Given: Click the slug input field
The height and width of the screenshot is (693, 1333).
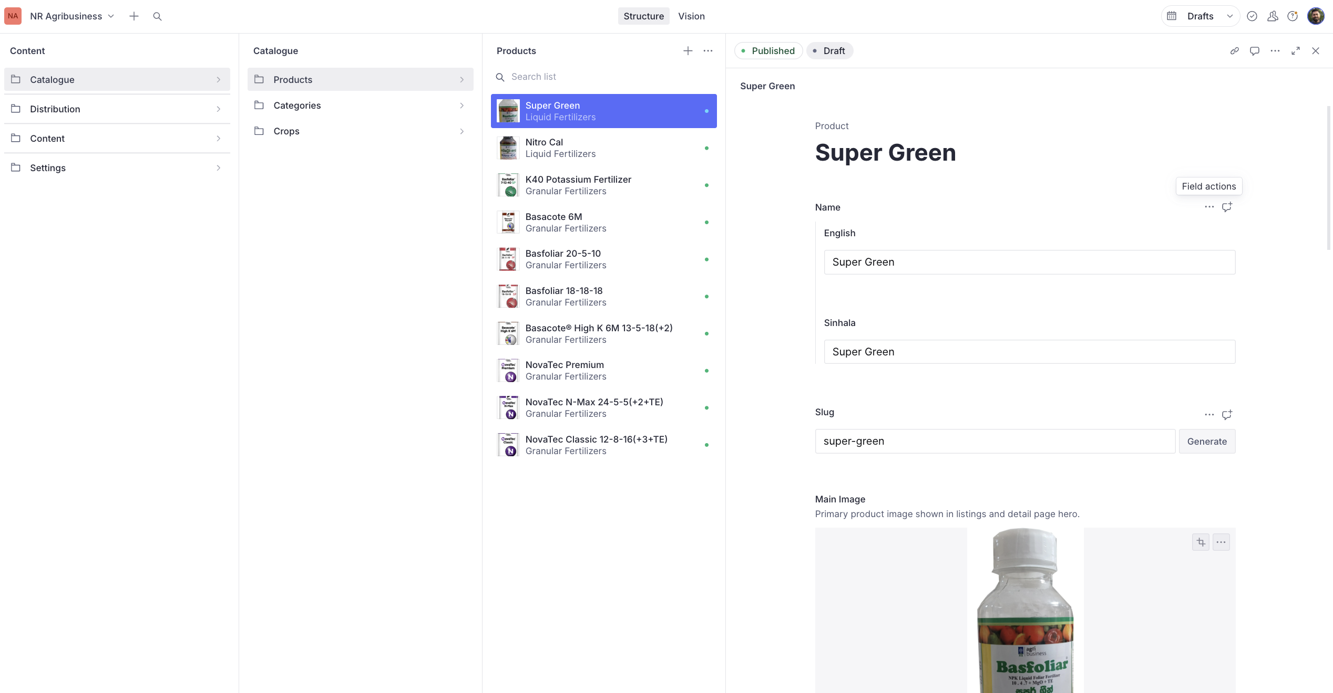Looking at the screenshot, I should click(995, 442).
